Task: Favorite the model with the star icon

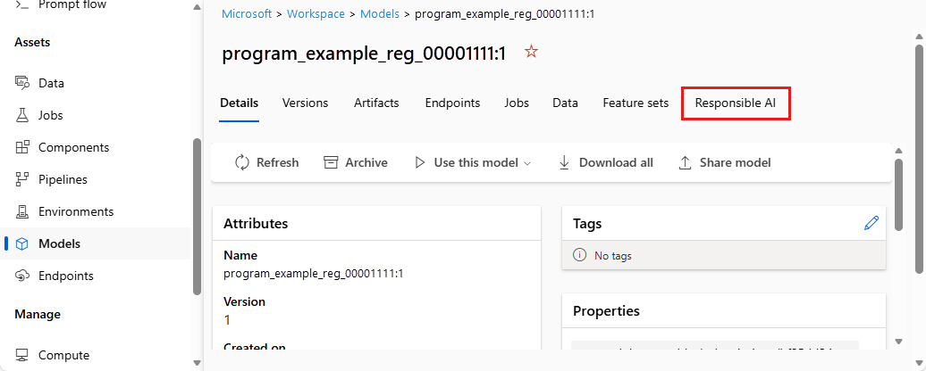Action: (532, 52)
